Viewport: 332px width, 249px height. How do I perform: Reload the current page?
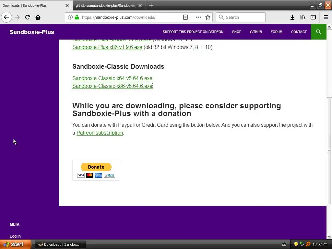[x=28, y=17]
